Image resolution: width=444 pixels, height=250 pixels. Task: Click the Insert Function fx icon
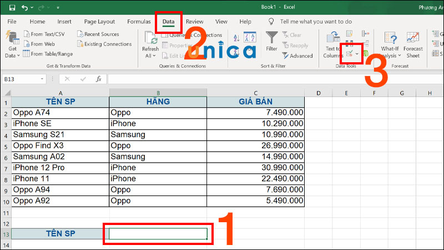pos(99,79)
